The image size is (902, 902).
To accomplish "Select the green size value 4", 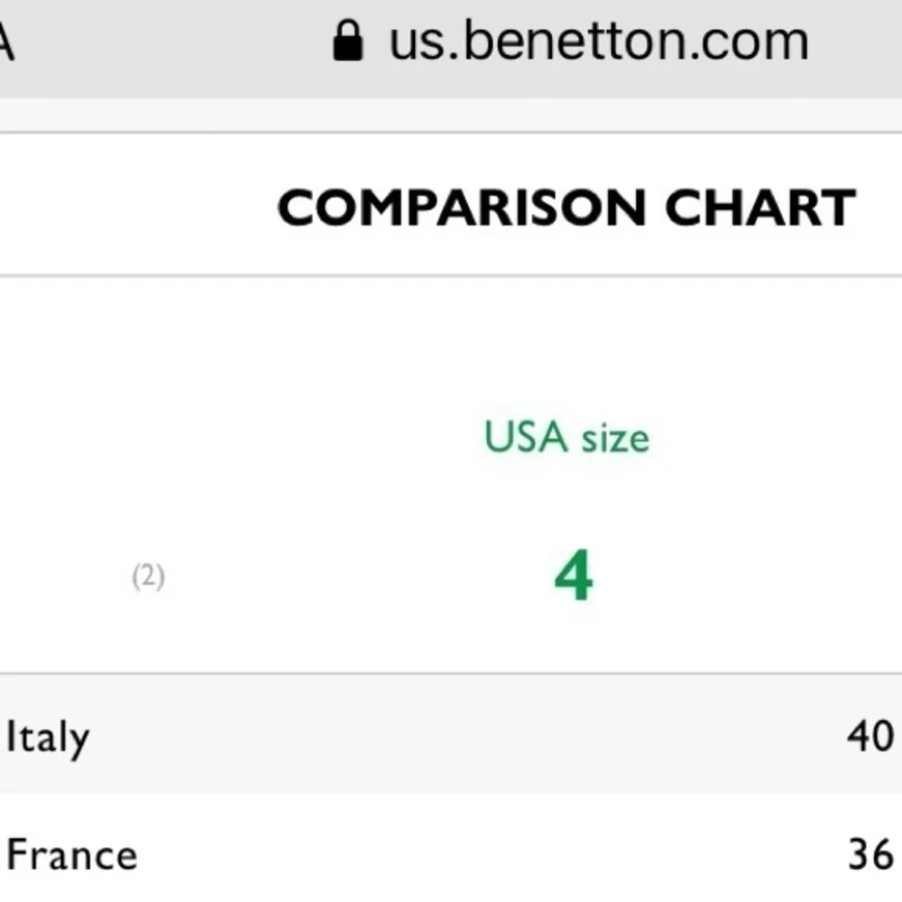I will [573, 577].
